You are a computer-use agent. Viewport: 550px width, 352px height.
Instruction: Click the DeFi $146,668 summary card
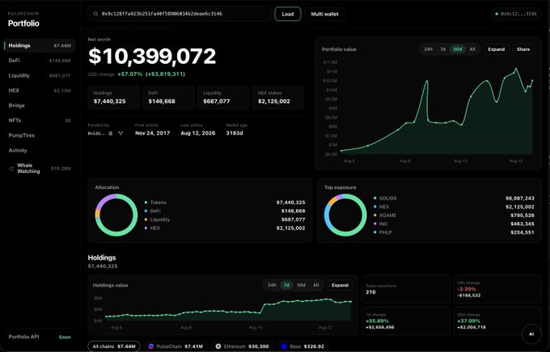[x=168, y=98]
